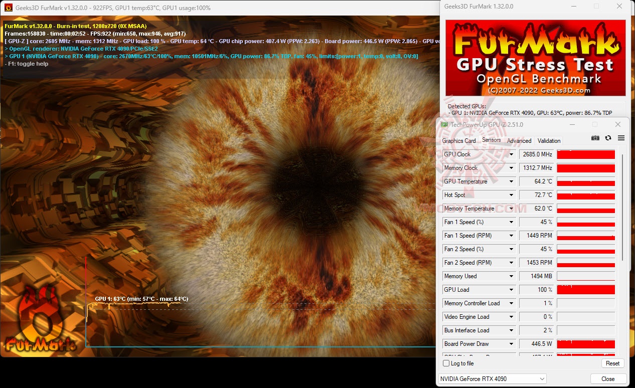Image resolution: width=635 pixels, height=388 pixels.
Task: Click the FurMark title bar app icon
Action: tap(8, 8)
